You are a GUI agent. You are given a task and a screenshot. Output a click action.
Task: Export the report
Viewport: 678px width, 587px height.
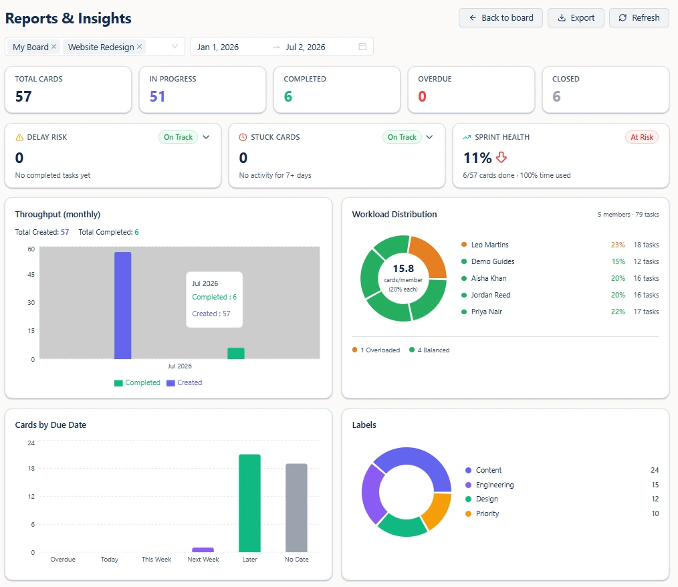point(576,18)
